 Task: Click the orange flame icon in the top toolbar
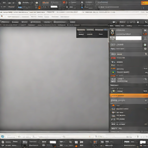click(x=39, y=8)
